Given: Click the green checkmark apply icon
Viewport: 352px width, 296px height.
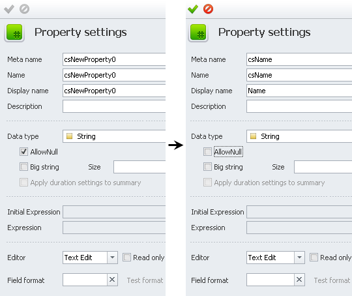Looking at the screenshot, I should (x=193, y=9).
